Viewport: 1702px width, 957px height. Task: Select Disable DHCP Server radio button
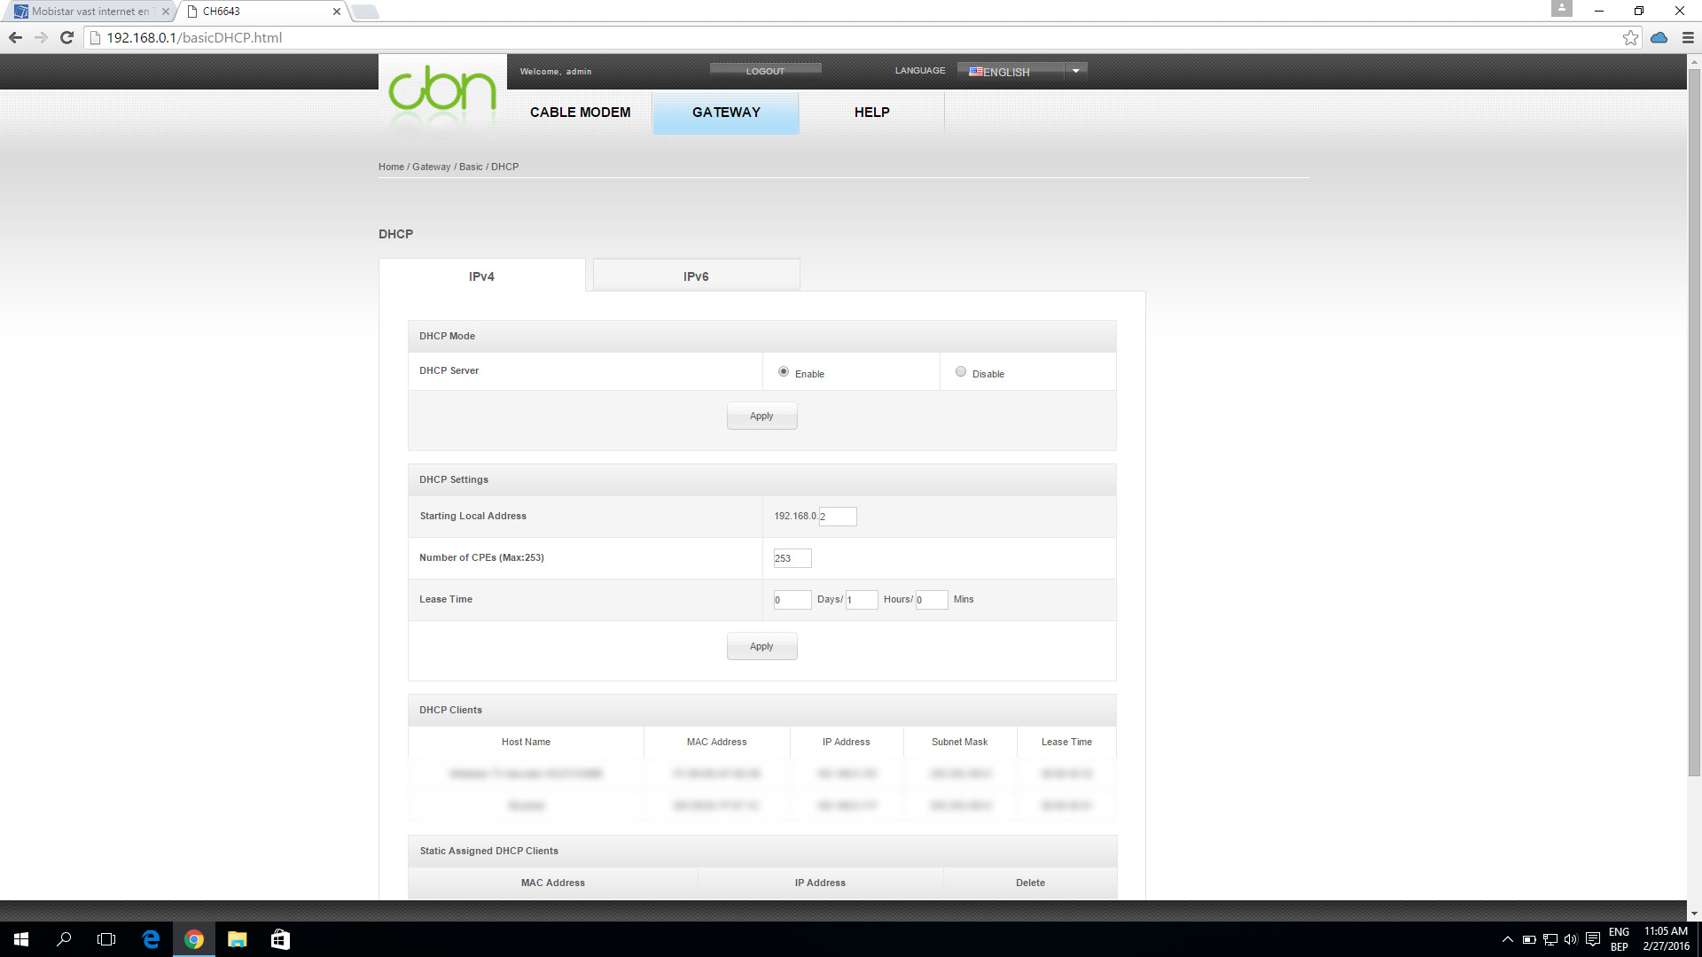(x=961, y=372)
